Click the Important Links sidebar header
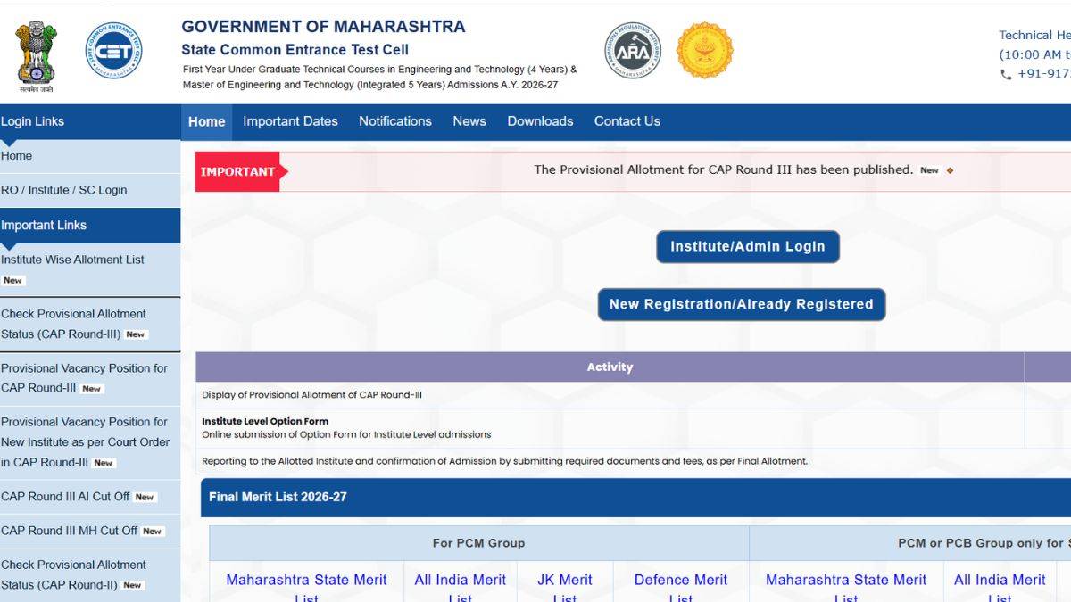 click(90, 226)
